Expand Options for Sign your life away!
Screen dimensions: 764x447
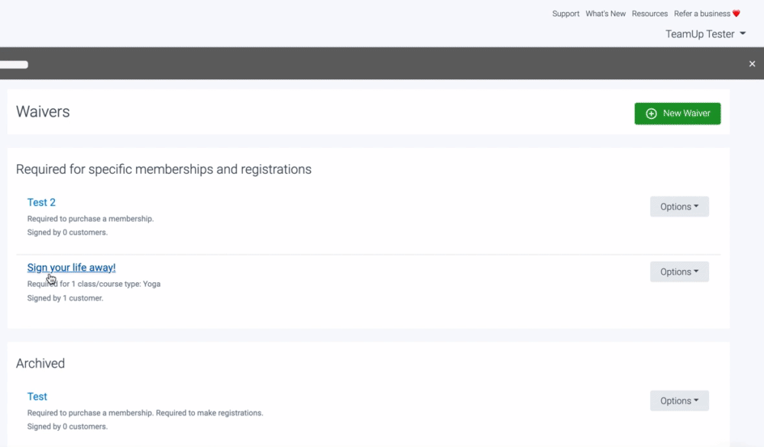pos(679,272)
